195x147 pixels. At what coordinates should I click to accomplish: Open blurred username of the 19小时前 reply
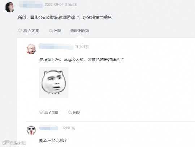(56, 46)
